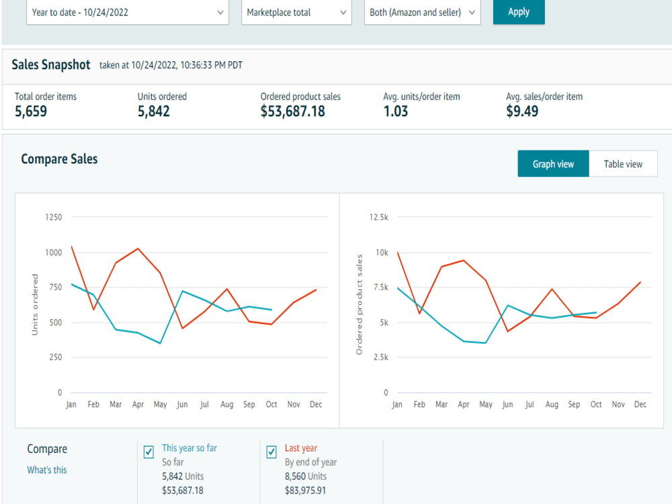Click the Total order items value 5,659
Screen dimensions: 672x504
[x=31, y=112]
